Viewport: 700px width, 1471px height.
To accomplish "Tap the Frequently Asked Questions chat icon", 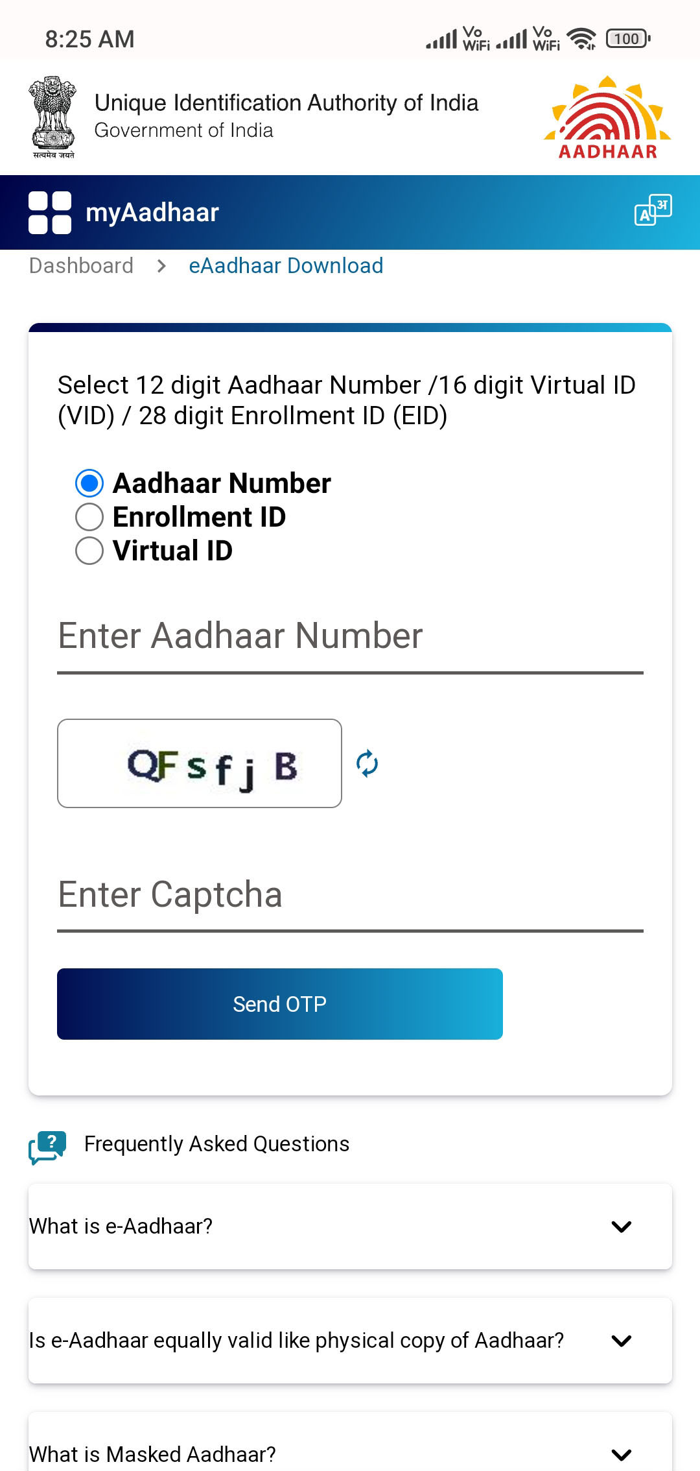I will tap(47, 1147).
